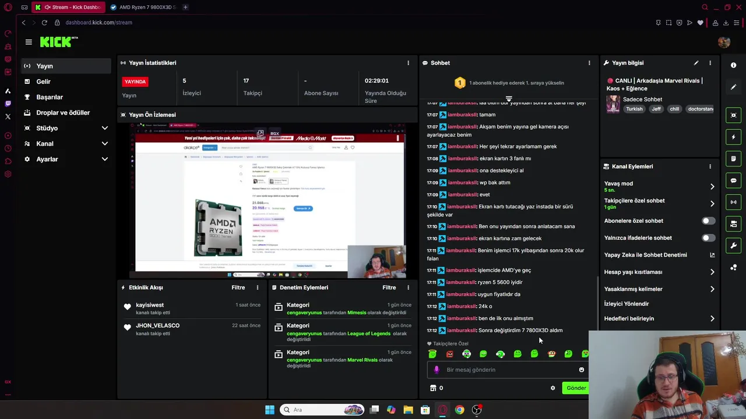Insert the angry red emote
Image resolution: width=746 pixels, height=419 pixels.
point(449,354)
